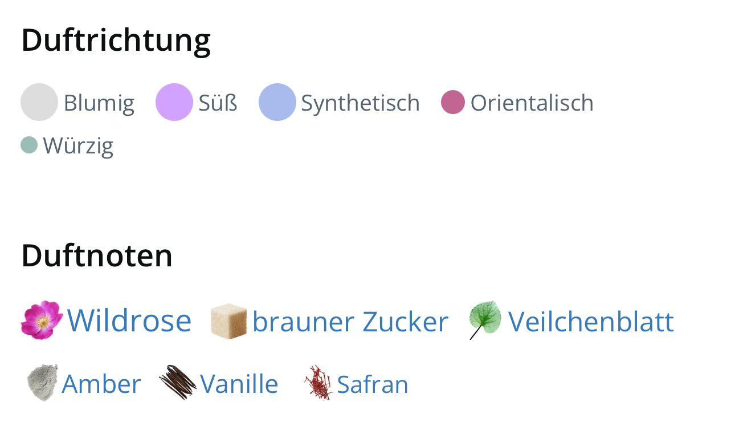Image resolution: width=735 pixels, height=434 pixels.
Task: Select the Orientalisch scent direction label
Action: 532,103
